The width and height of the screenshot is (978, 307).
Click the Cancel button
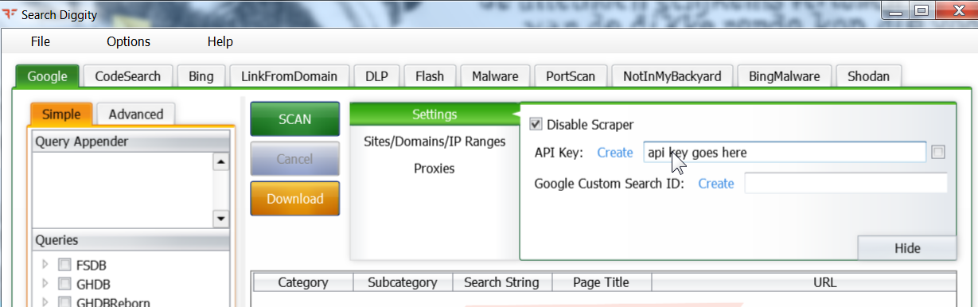pos(294,159)
